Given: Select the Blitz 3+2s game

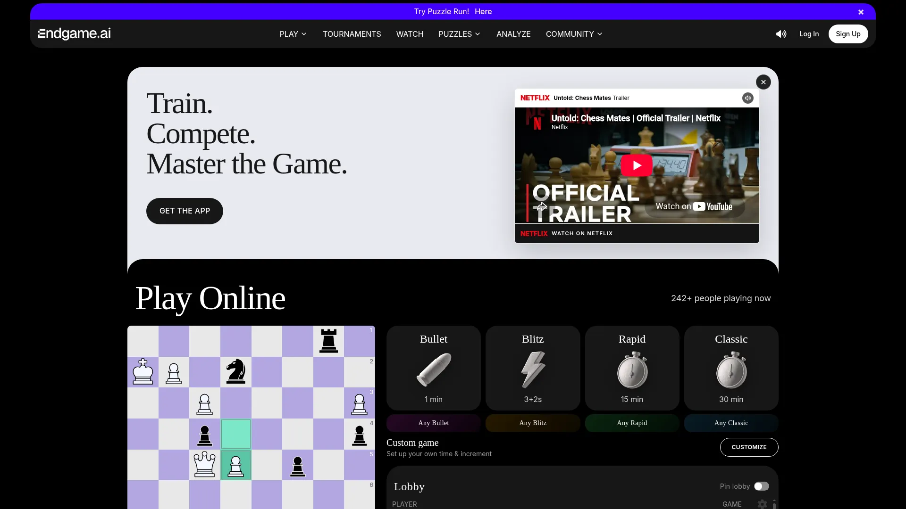Looking at the screenshot, I should coord(533,368).
